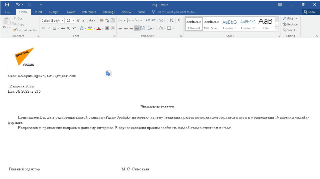Viewport: 320px width, 179px height.
Task: Click the Share button
Action: tap(309, 12)
